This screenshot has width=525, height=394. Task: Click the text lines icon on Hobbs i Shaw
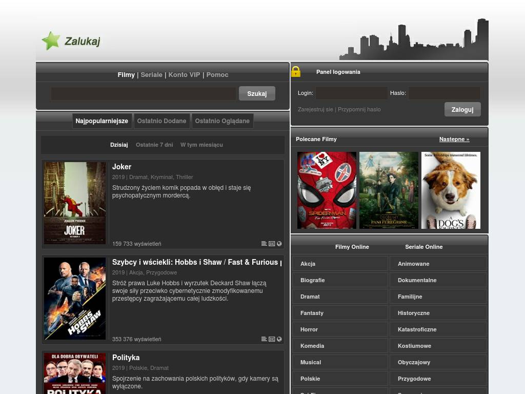(264, 339)
